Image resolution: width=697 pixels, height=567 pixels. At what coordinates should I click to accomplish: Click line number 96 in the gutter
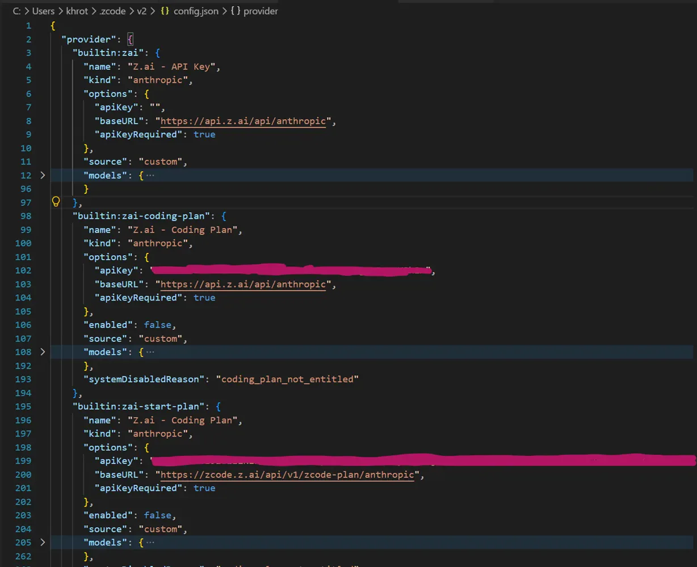point(26,189)
